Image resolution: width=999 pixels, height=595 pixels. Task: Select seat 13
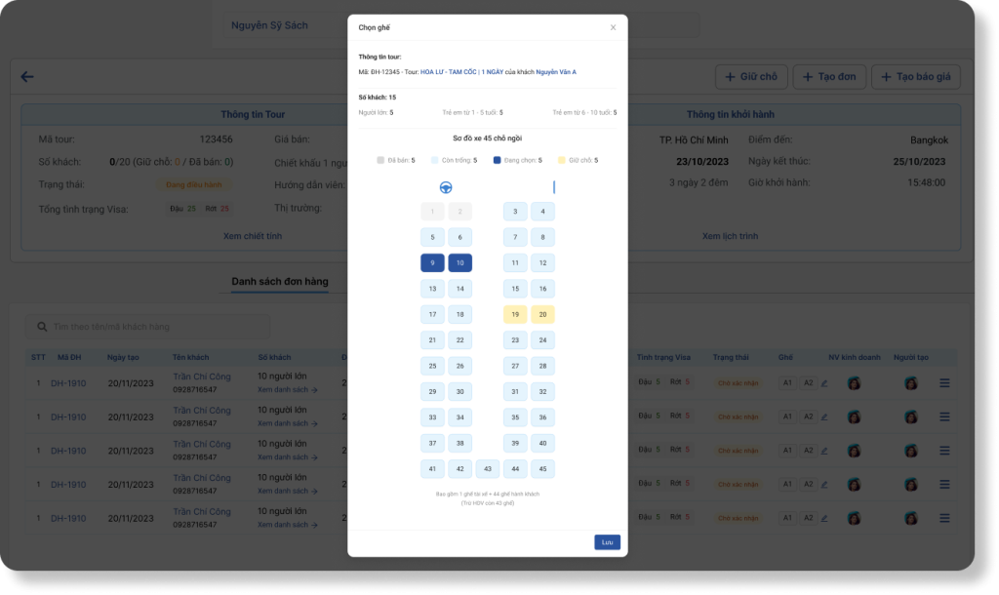pos(432,289)
